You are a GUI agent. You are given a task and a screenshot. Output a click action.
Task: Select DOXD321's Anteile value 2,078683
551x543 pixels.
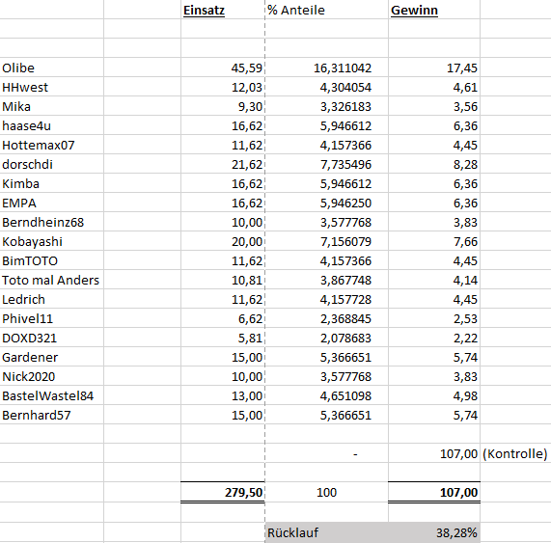click(x=326, y=338)
